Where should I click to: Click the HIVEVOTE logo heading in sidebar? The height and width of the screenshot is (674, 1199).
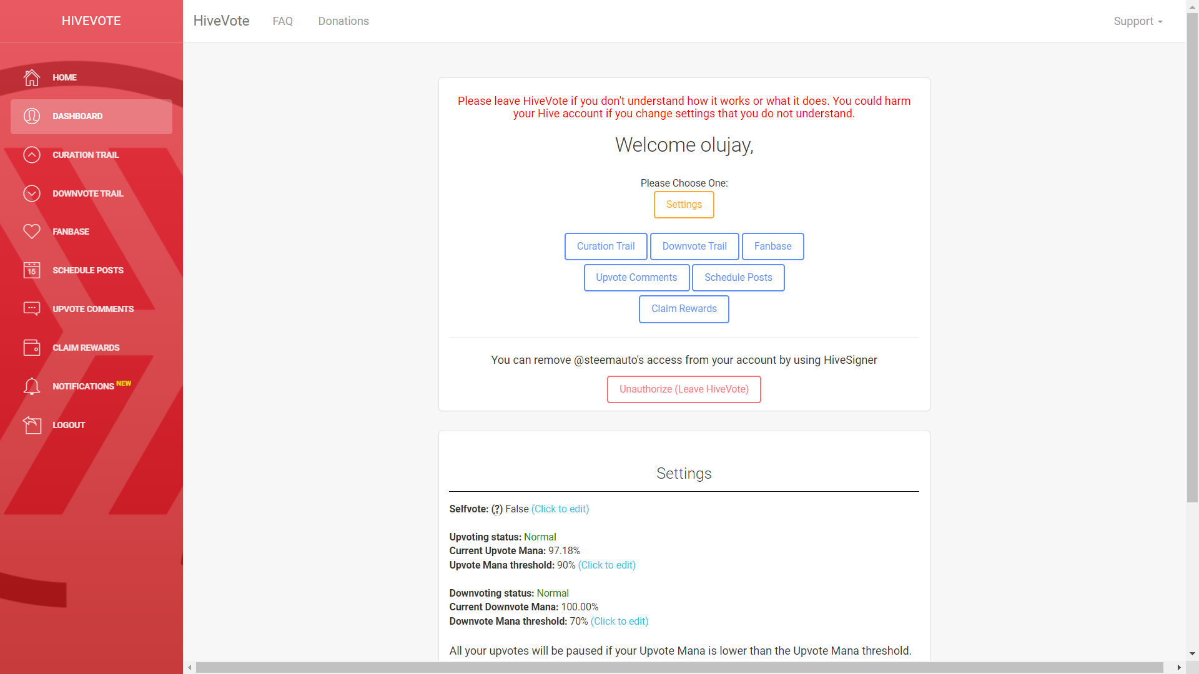(91, 21)
